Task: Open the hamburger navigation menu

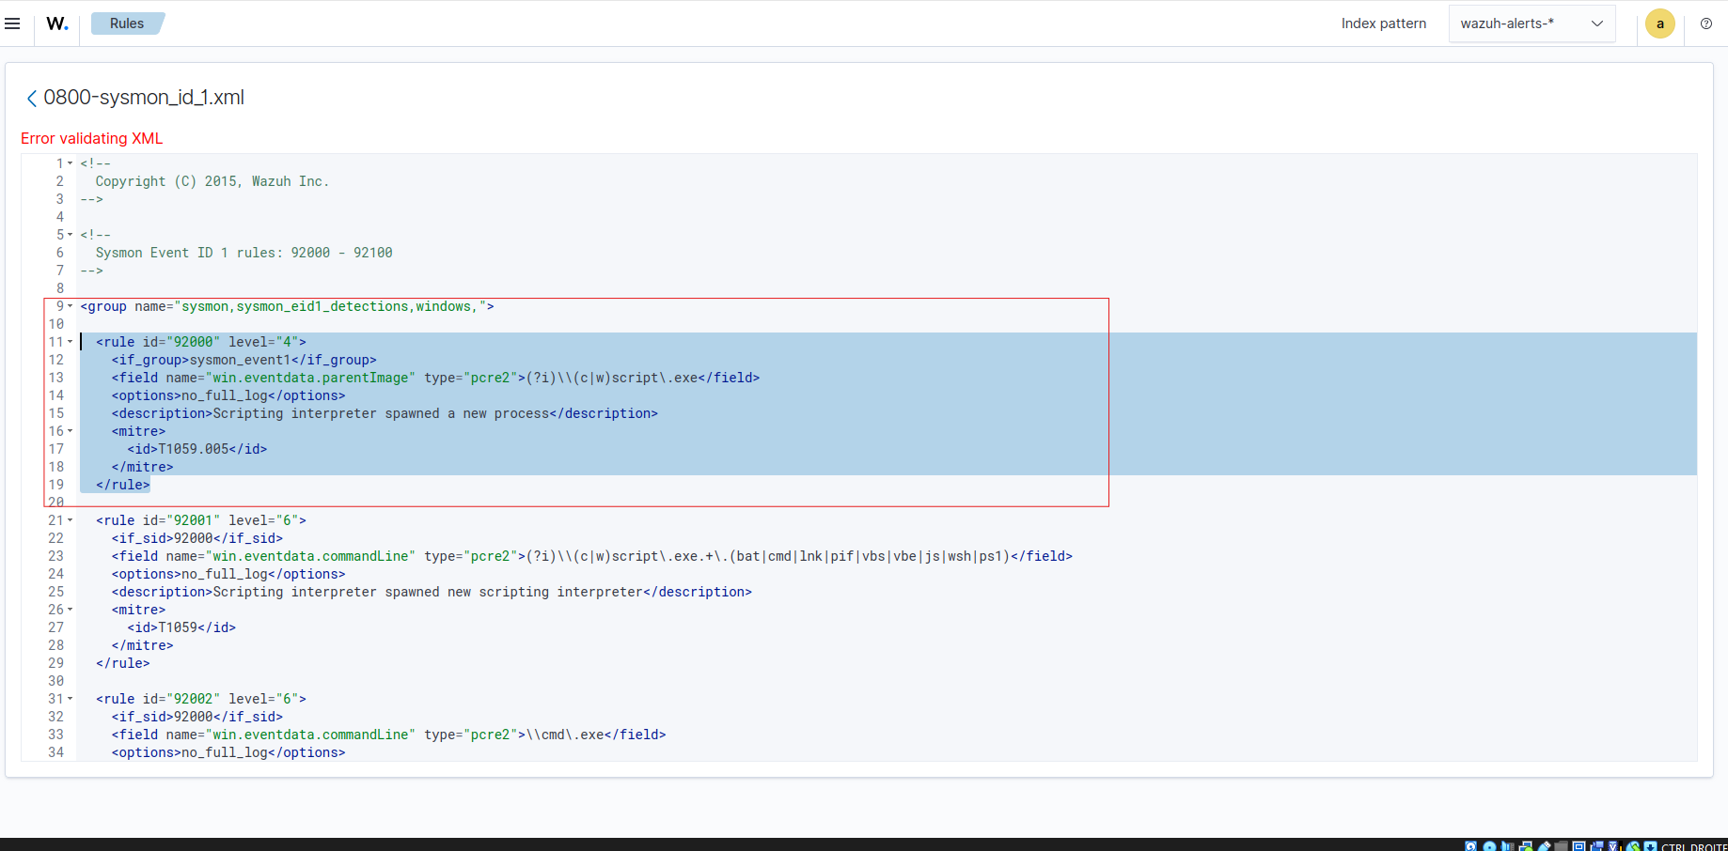Action: (12, 23)
